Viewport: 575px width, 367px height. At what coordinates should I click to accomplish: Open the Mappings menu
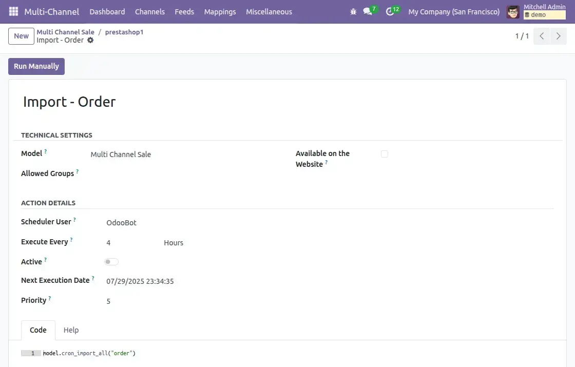[x=220, y=12]
